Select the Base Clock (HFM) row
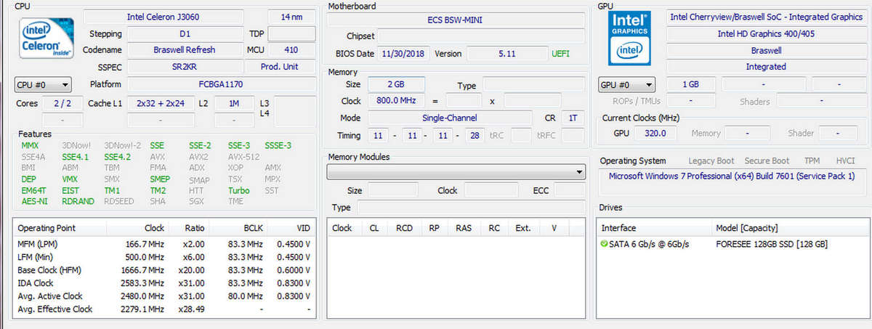The image size is (872, 329). click(166, 270)
